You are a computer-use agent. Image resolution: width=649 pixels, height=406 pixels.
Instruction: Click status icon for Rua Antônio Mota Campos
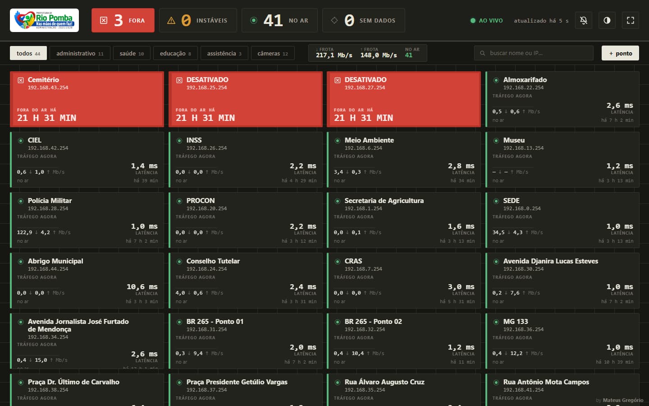496,382
